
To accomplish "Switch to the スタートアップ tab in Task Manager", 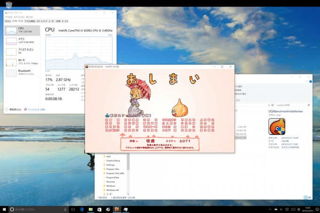I will pyautogui.click(x=41, y=21).
